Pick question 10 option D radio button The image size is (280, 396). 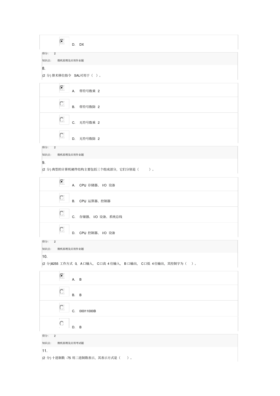(x=62, y=323)
